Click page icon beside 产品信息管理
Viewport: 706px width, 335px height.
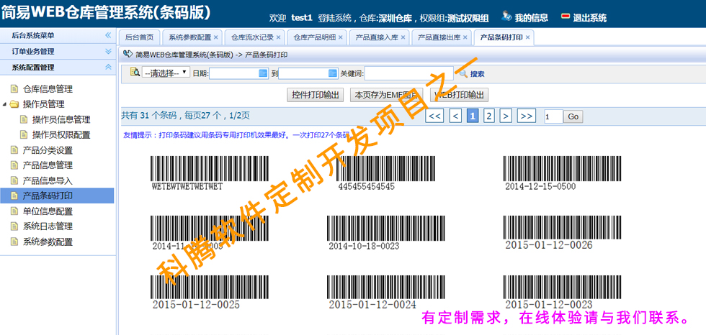(x=14, y=165)
